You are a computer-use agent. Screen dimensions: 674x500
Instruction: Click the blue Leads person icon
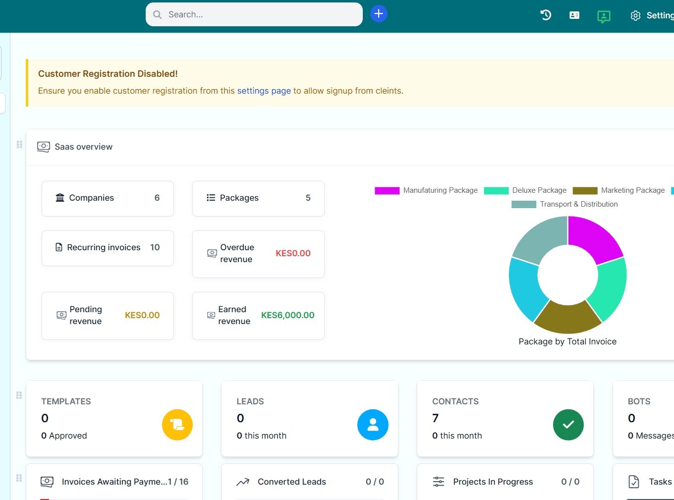coord(373,425)
